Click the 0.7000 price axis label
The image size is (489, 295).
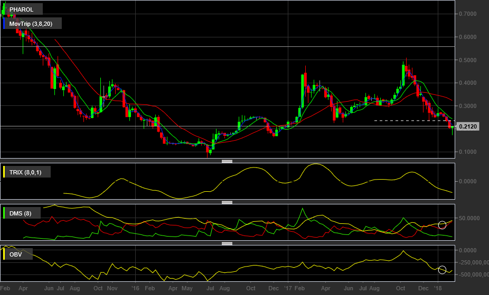(467, 14)
